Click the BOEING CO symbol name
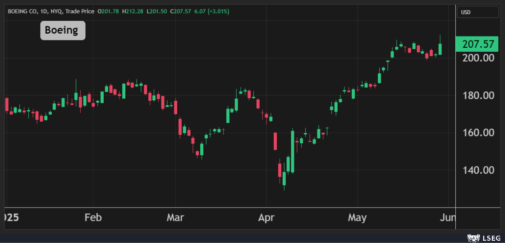Viewport: 505px width, 243px height. pyautogui.click(x=22, y=11)
